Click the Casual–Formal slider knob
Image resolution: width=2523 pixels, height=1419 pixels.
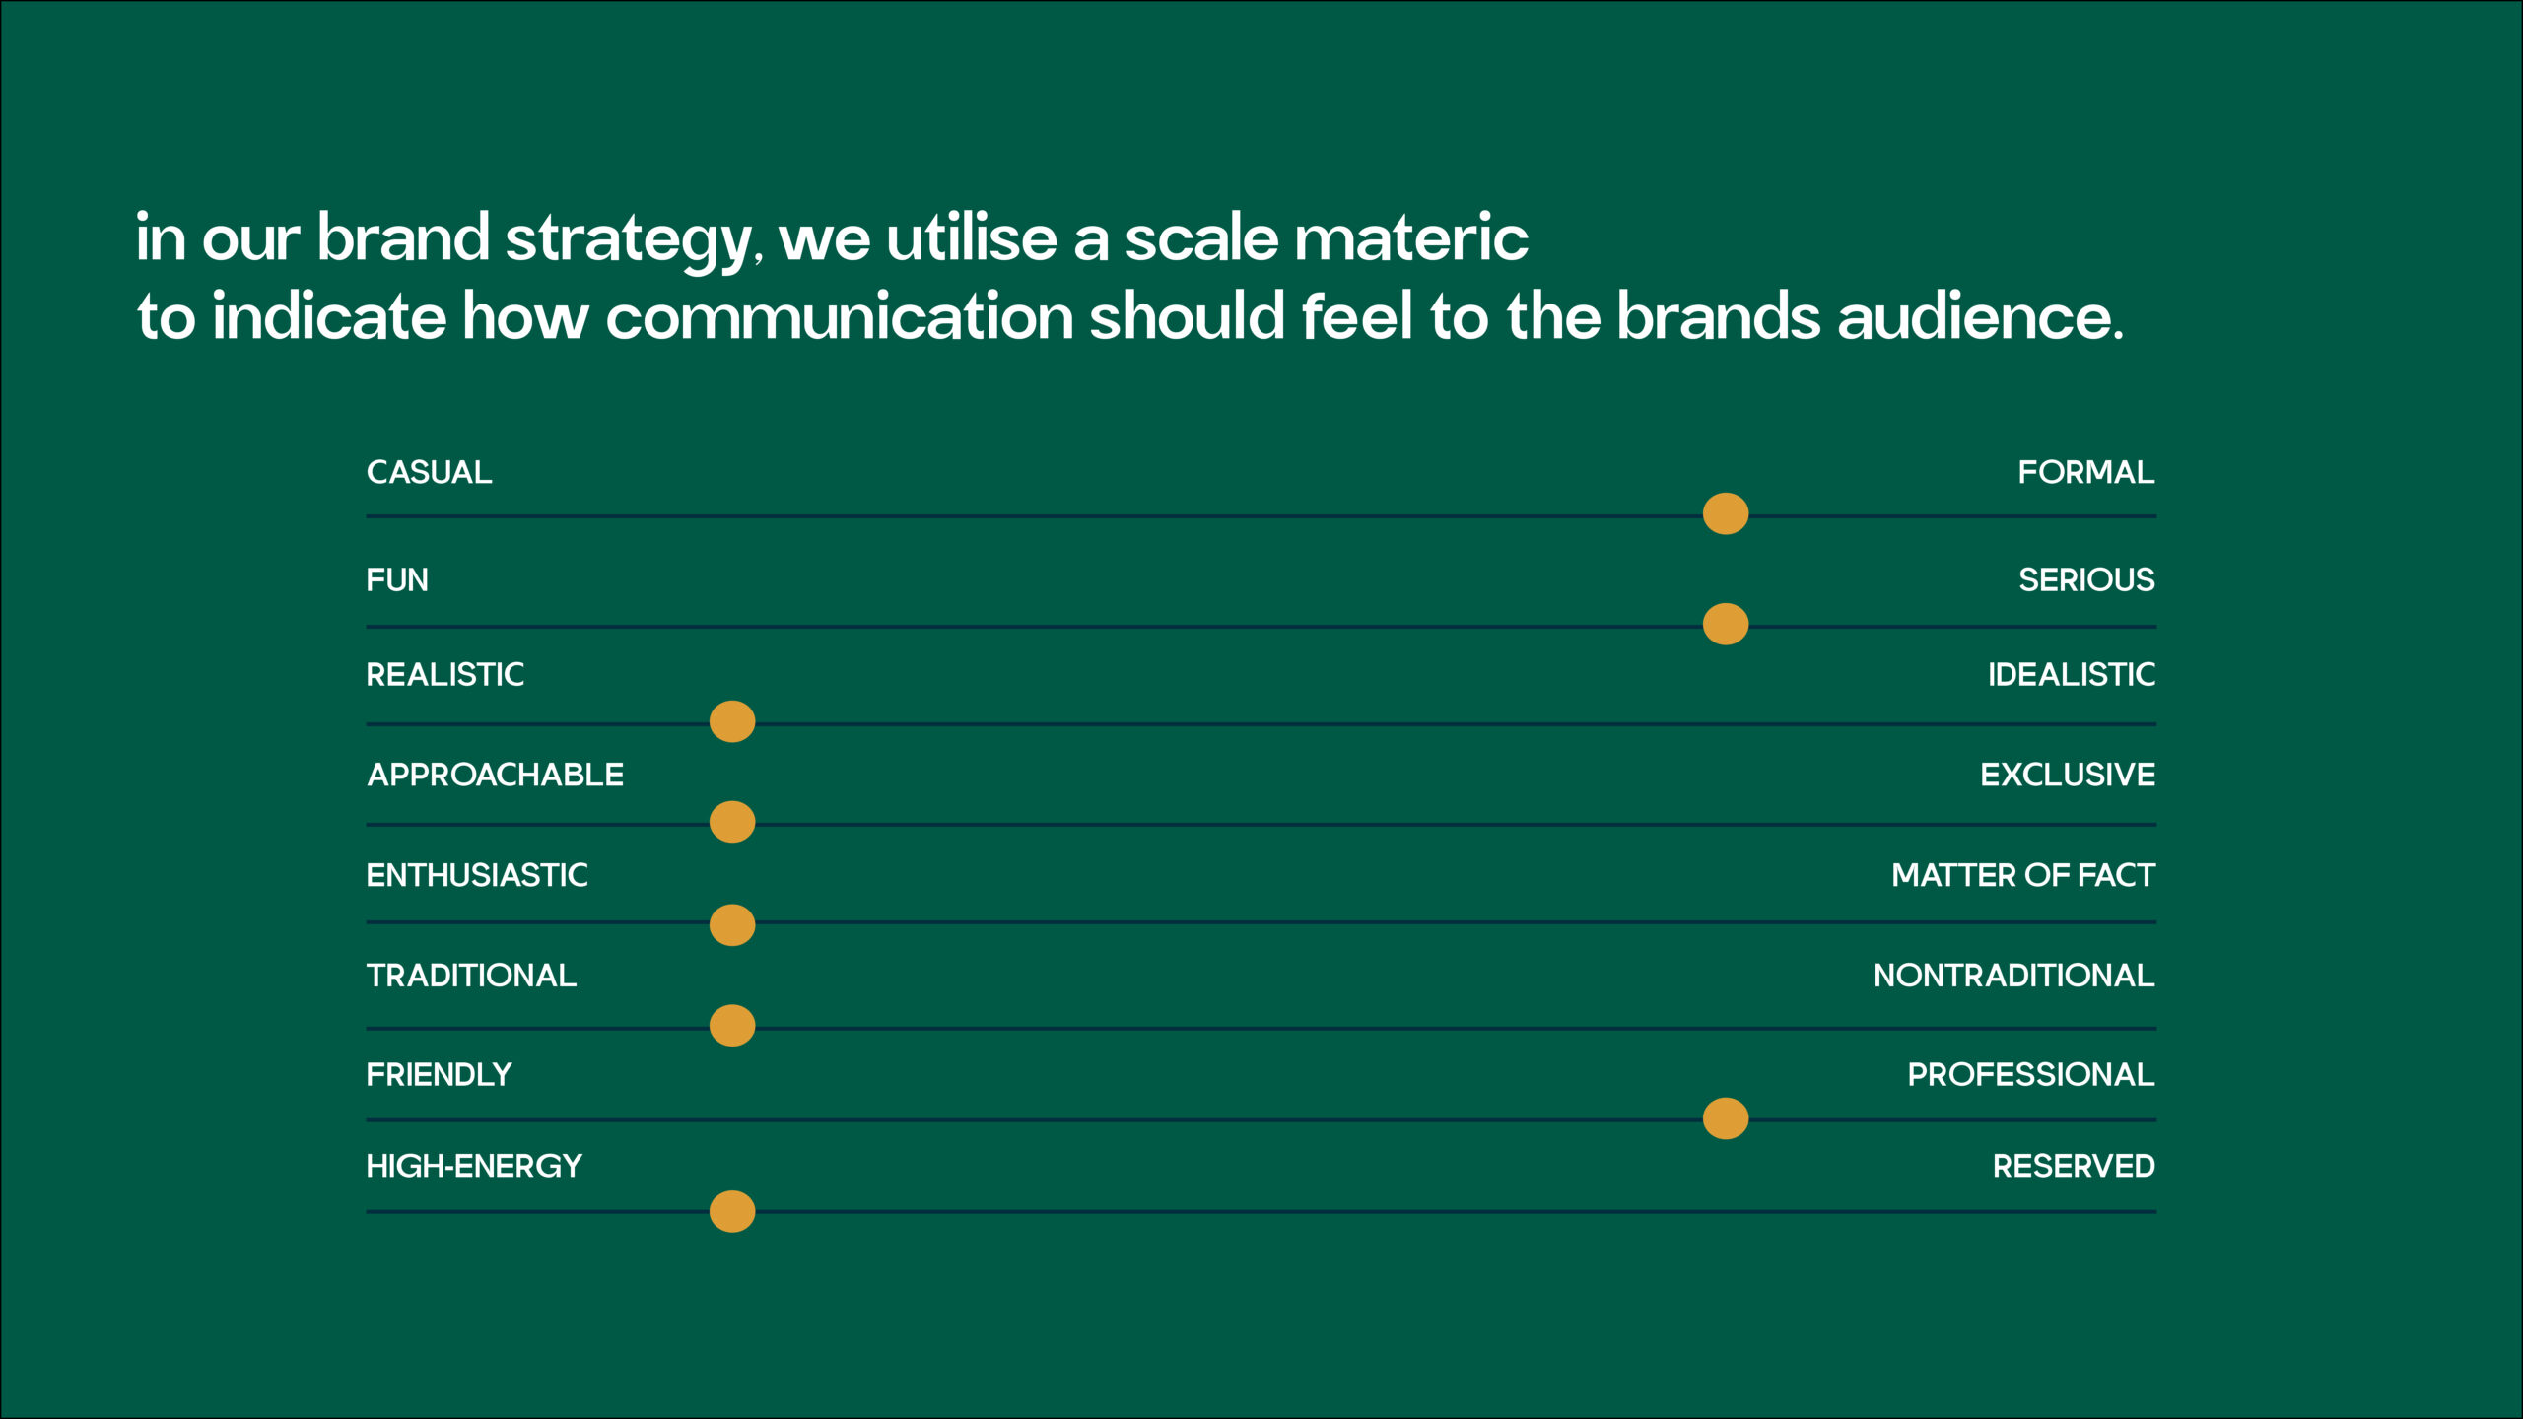(x=1725, y=513)
